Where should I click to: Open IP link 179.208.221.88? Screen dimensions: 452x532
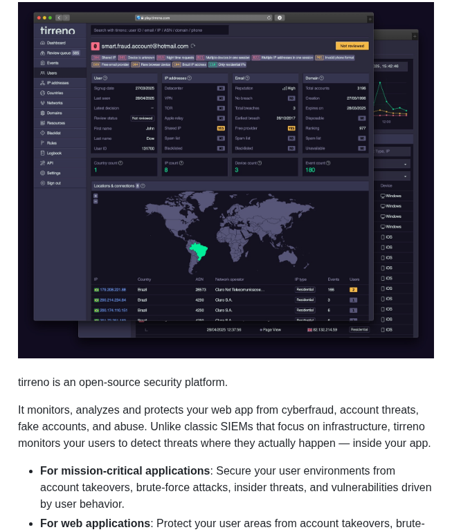click(113, 290)
